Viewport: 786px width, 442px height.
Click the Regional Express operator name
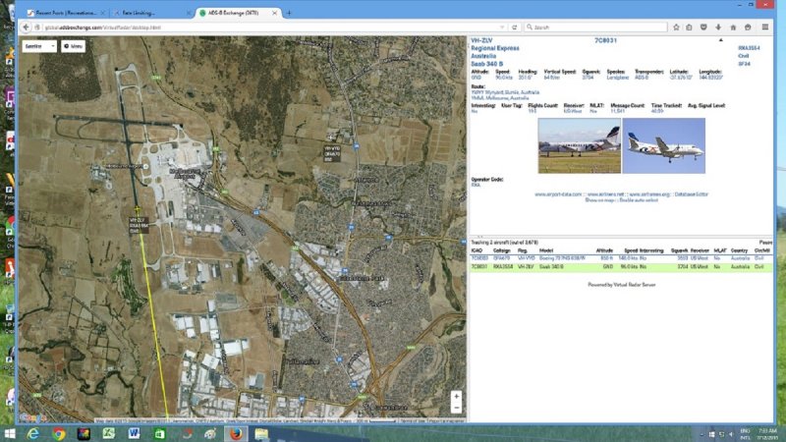[x=495, y=48]
